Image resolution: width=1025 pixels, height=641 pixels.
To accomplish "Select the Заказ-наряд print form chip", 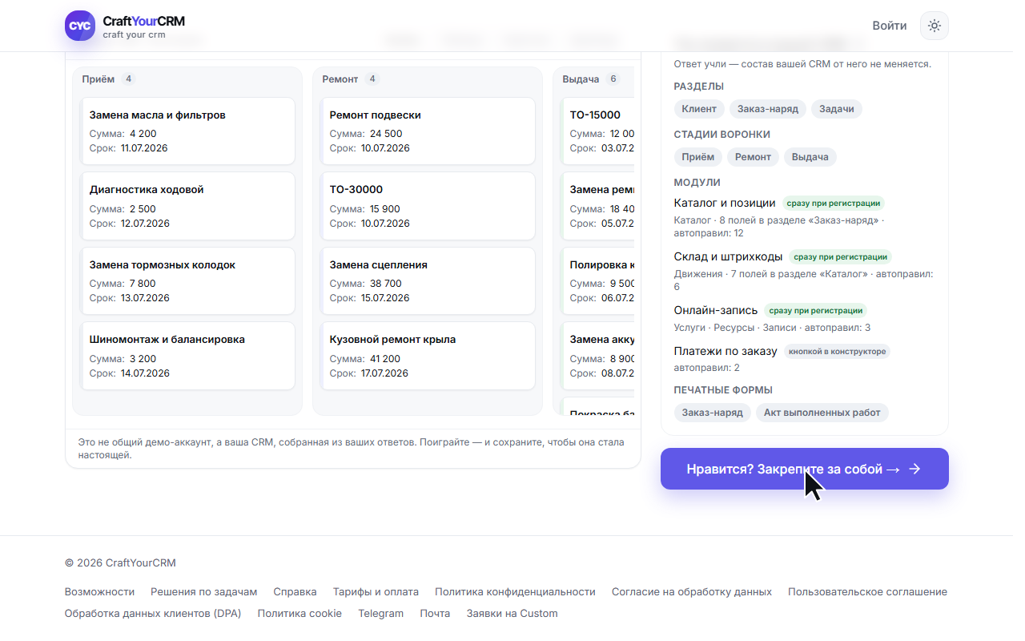I will pyautogui.click(x=712, y=413).
